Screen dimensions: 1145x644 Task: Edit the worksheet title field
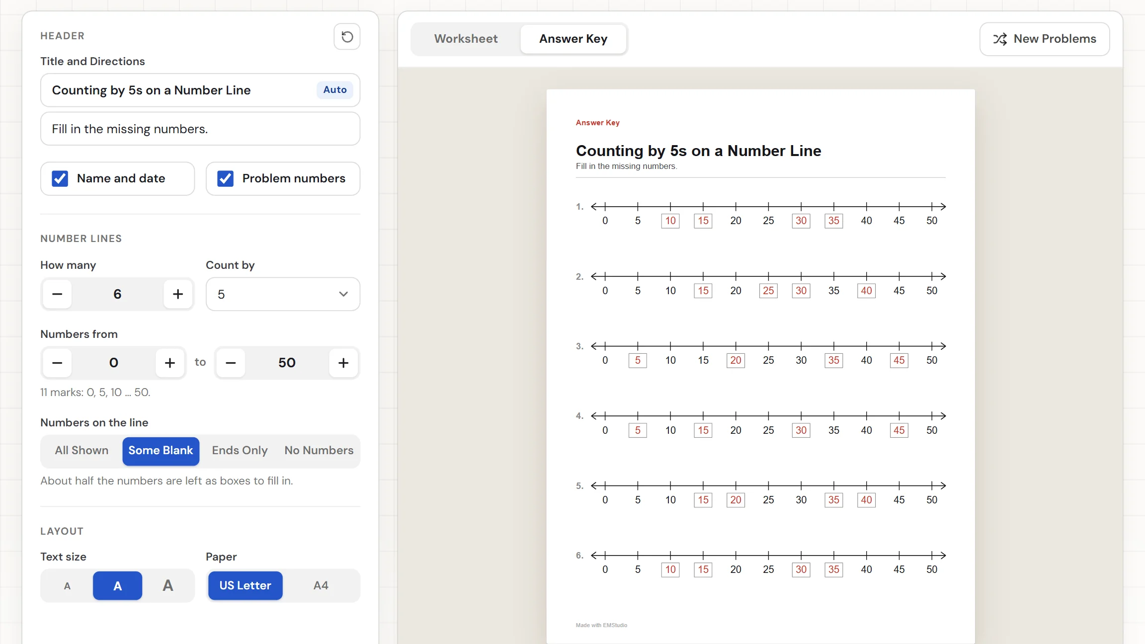pyautogui.click(x=200, y=90)
